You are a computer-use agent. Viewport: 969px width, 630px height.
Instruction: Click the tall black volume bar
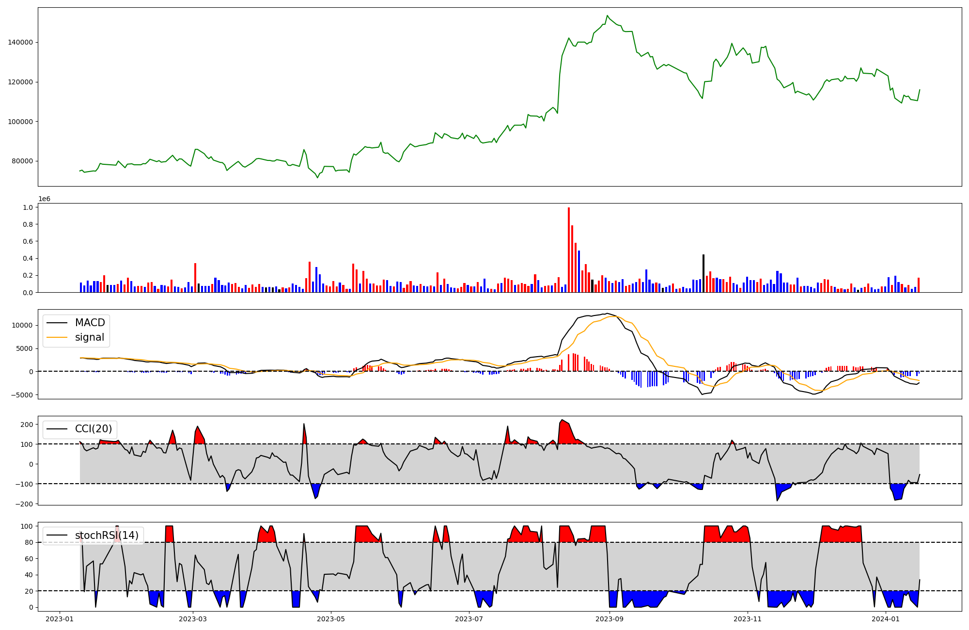(703, 273)
